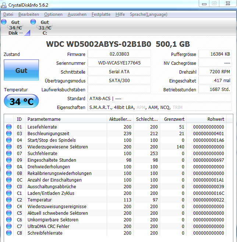Click the blue Gut health status button
This screenshot has width=237, height=242.
click(21, 70)
